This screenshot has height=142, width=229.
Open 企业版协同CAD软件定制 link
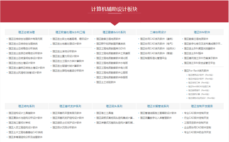[197, 127]
